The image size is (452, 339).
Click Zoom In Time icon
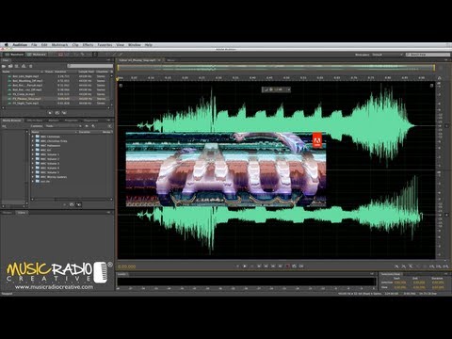coord(411,266)
